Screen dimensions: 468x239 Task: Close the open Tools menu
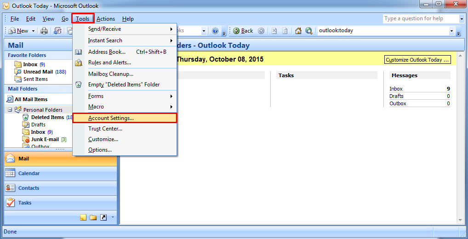83,19
